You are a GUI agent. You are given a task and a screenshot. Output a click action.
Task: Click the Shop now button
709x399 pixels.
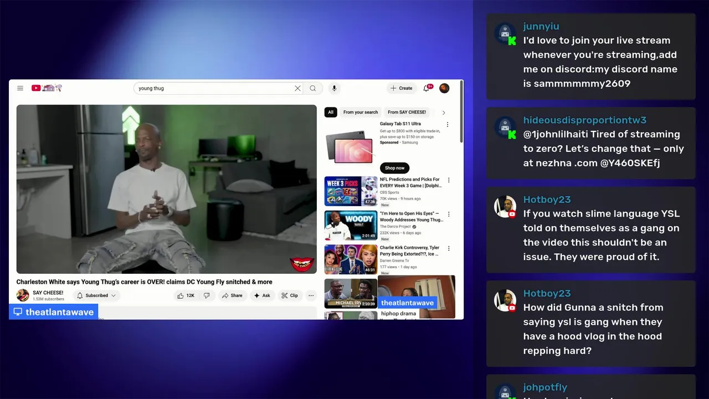point(395,168)
